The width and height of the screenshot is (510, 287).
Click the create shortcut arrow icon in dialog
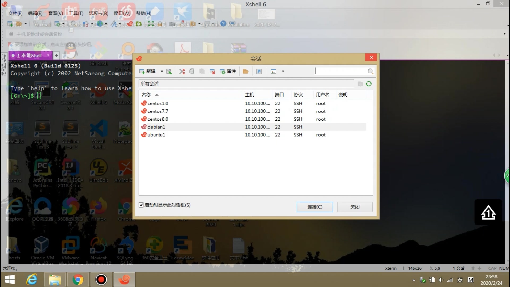pos(259,71)
